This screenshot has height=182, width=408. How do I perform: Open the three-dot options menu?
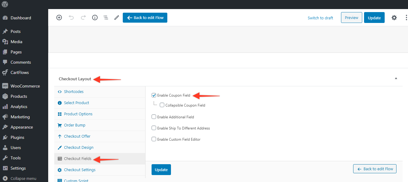coord(406,18)
